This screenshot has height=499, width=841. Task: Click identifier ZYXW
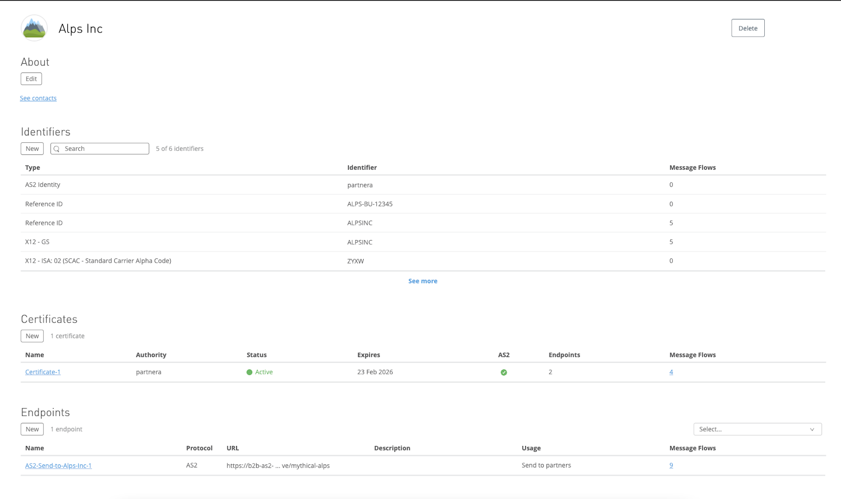coord(356,261)
